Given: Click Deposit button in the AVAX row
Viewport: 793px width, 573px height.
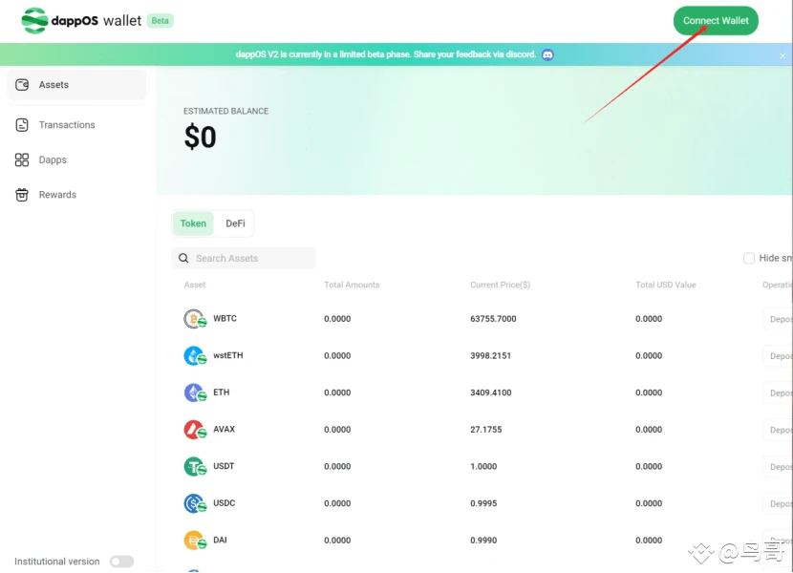Looking at the screenshot, I should tap(778, 430).
